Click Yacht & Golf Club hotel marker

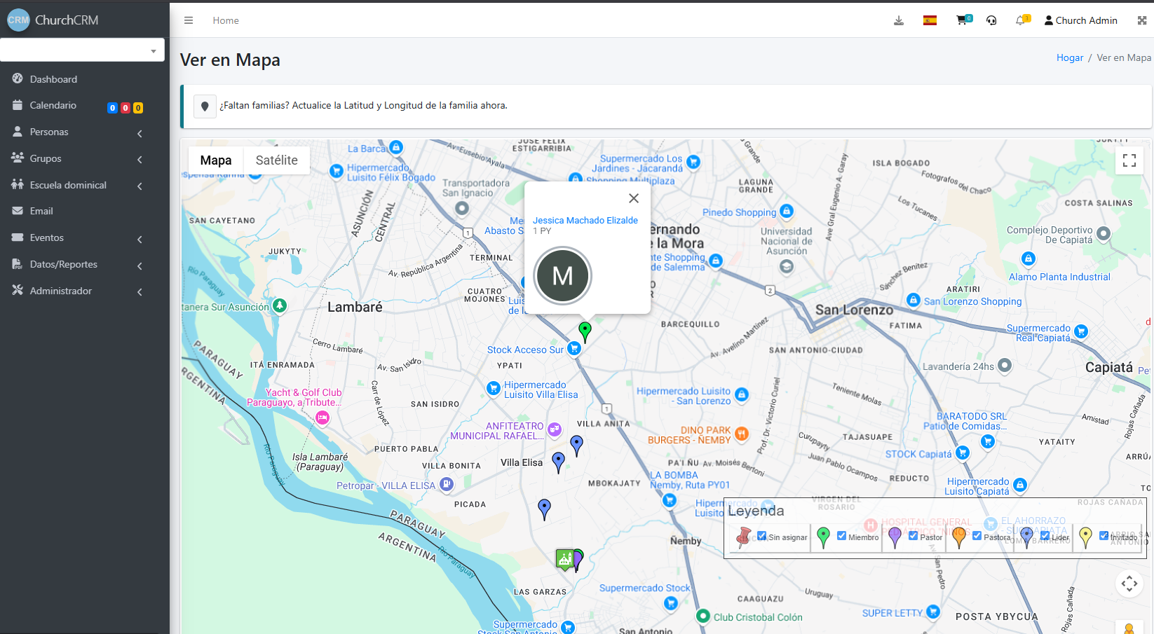click(322, 418)
